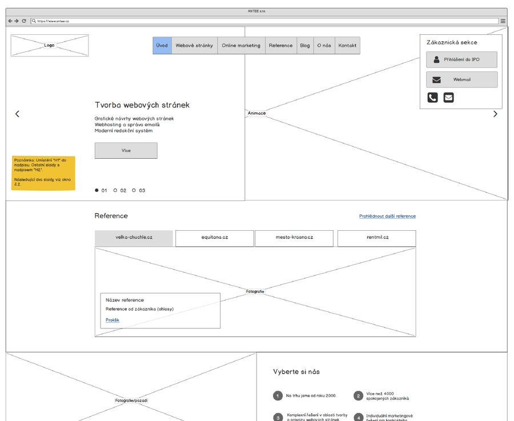The width and height of the screenshot is (514, 421).
Task: Open the Prohlédnout další reference link
Action: pos(387,216)
